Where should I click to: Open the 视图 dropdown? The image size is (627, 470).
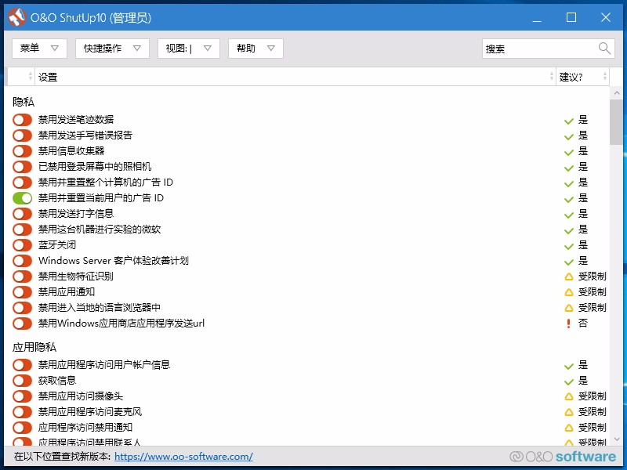pyautogui.click(x=189, y=49)
